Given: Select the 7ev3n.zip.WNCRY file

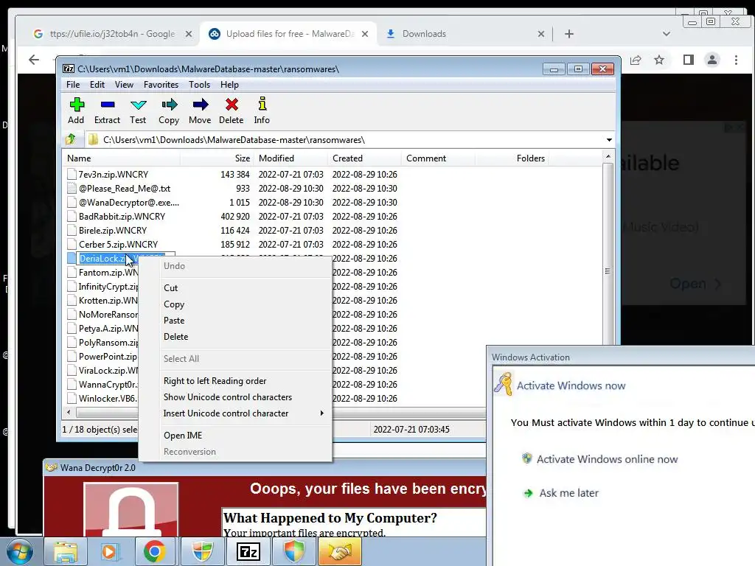Looking at the screenshot, I should click(113, 174).
